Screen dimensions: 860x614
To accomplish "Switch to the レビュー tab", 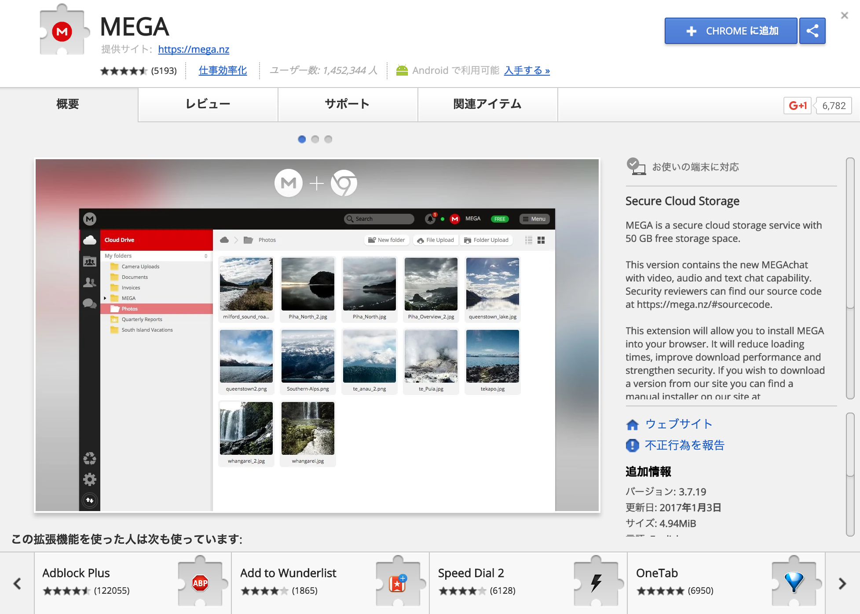I will tap(208, 104).
